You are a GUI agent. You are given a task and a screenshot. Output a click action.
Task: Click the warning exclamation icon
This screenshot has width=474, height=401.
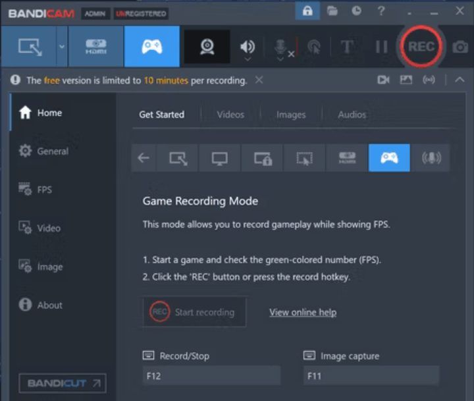point(15,80)
